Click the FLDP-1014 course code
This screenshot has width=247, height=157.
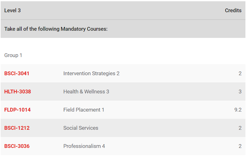coord(17,110)
